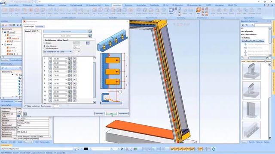
Task: Click the Farbe blue swatch in properties
Action: 19,116
